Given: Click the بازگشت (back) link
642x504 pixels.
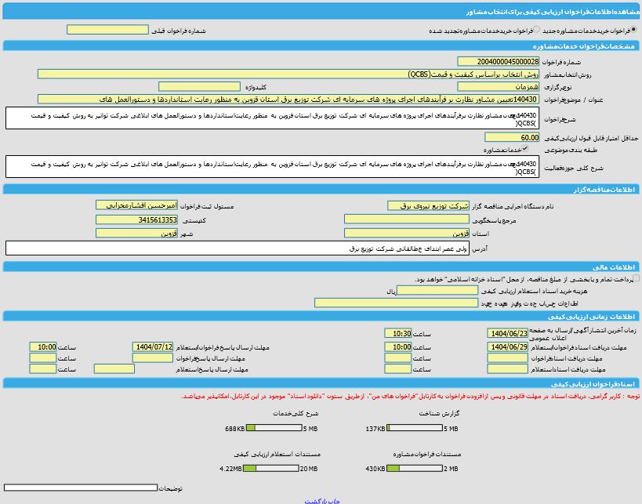Looking at the screenshot, I should coord(316,500).
